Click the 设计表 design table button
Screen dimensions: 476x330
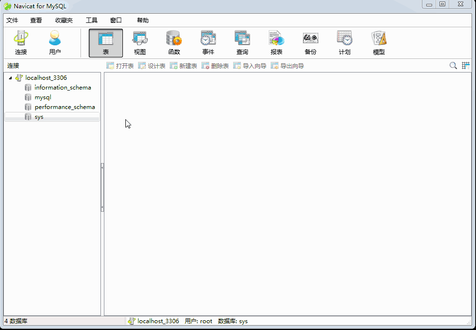[x=152, y=66]
